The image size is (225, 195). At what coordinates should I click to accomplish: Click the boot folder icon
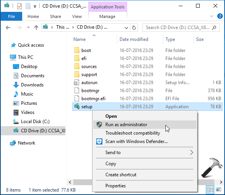77,50
